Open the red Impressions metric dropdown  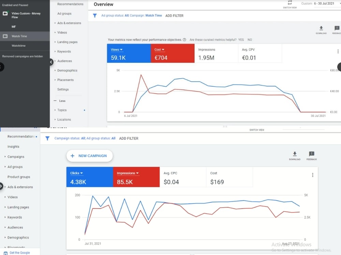pos(128,173)
